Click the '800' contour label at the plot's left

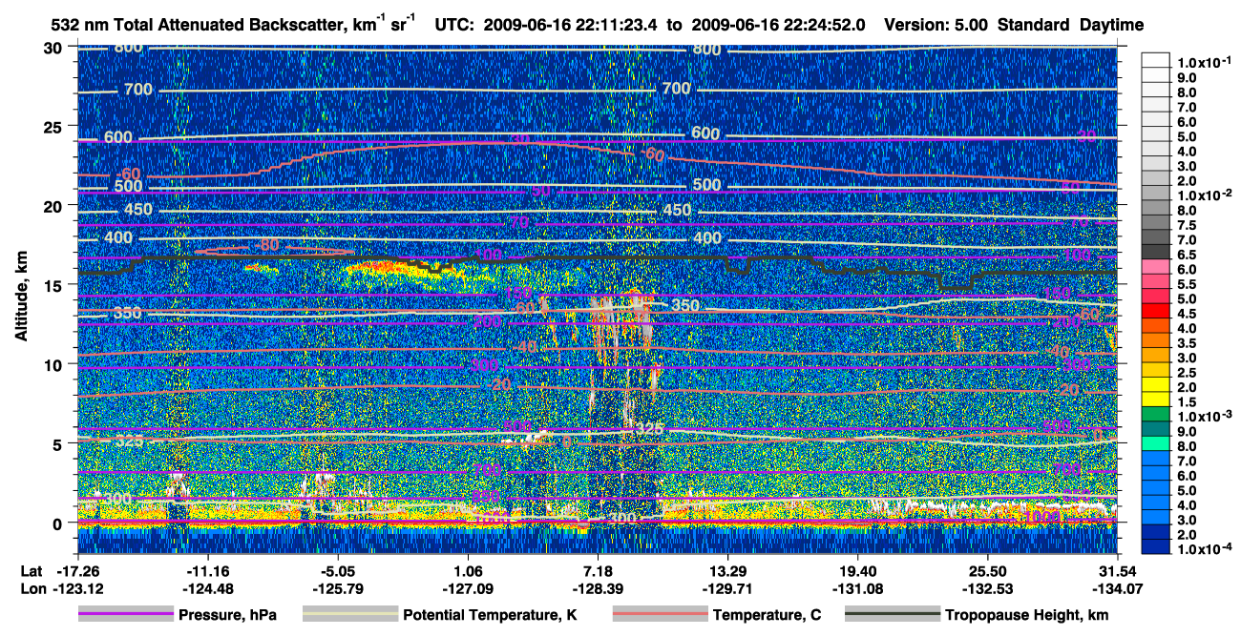128,48
